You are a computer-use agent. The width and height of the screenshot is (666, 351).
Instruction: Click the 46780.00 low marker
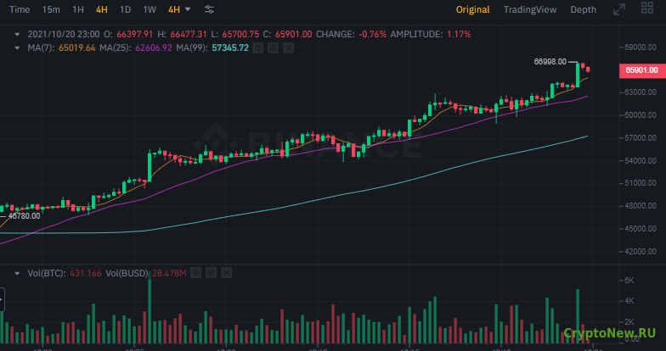click(24, 216)
